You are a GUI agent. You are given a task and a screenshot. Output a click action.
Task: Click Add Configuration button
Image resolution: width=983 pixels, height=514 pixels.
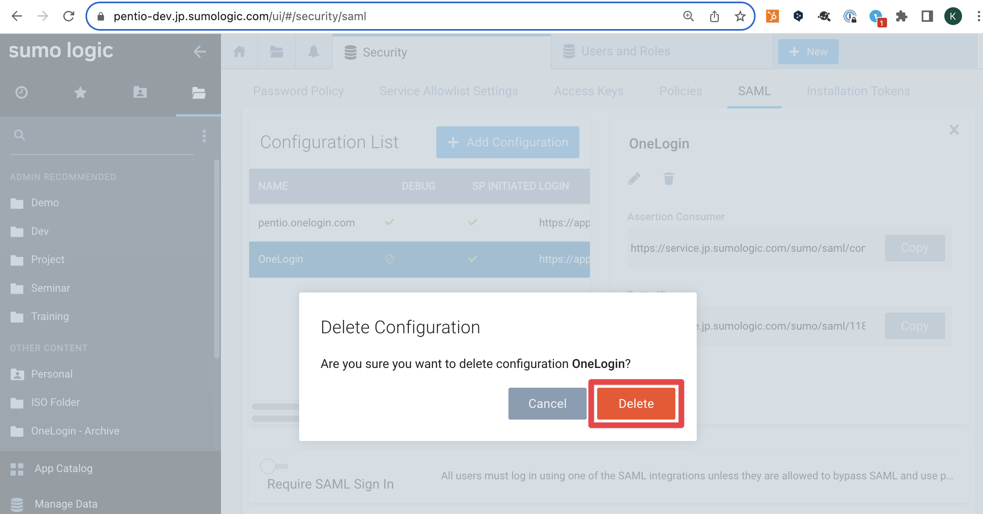click(x=508, y=142)
